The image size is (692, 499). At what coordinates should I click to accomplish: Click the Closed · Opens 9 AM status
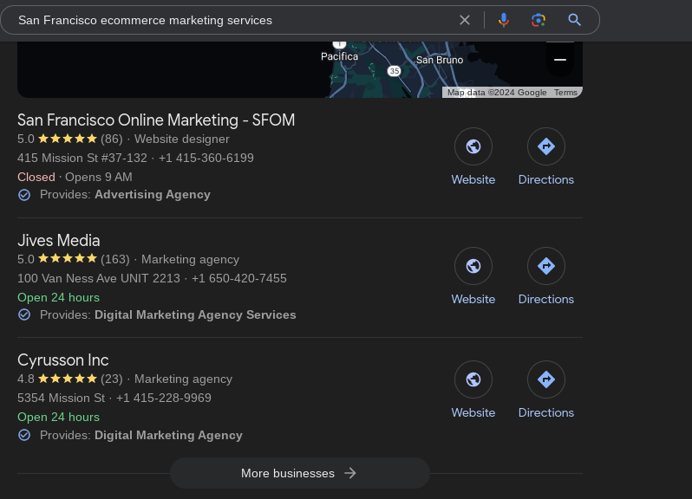point(75,178)
